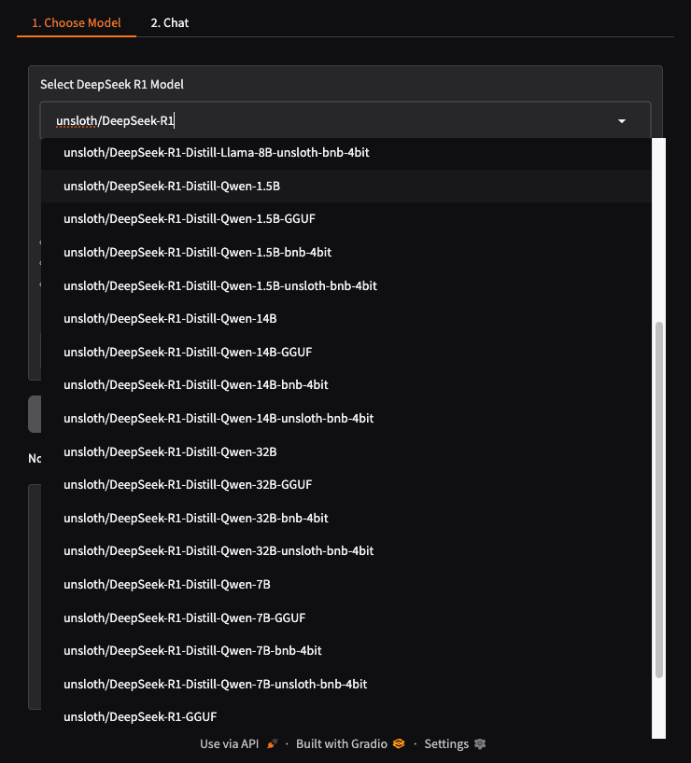Click the Gradio logo icon in footer
This screenshot has width=691, height=763.
[399, 744]
